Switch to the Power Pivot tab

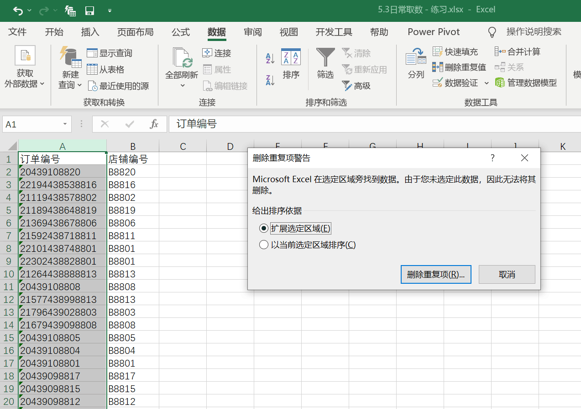(434, 32)
